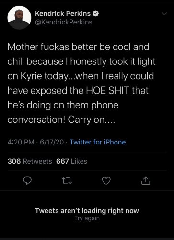Click the tweet line with honestly took it light

click(81, 61)
